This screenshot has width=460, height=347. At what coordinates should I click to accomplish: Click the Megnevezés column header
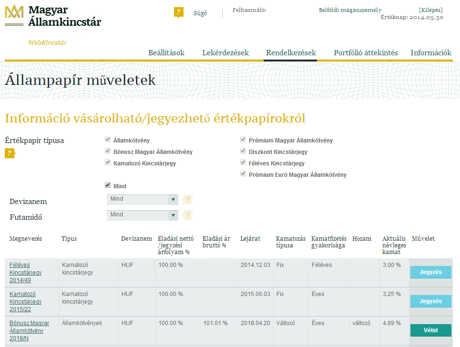point(26,239)
